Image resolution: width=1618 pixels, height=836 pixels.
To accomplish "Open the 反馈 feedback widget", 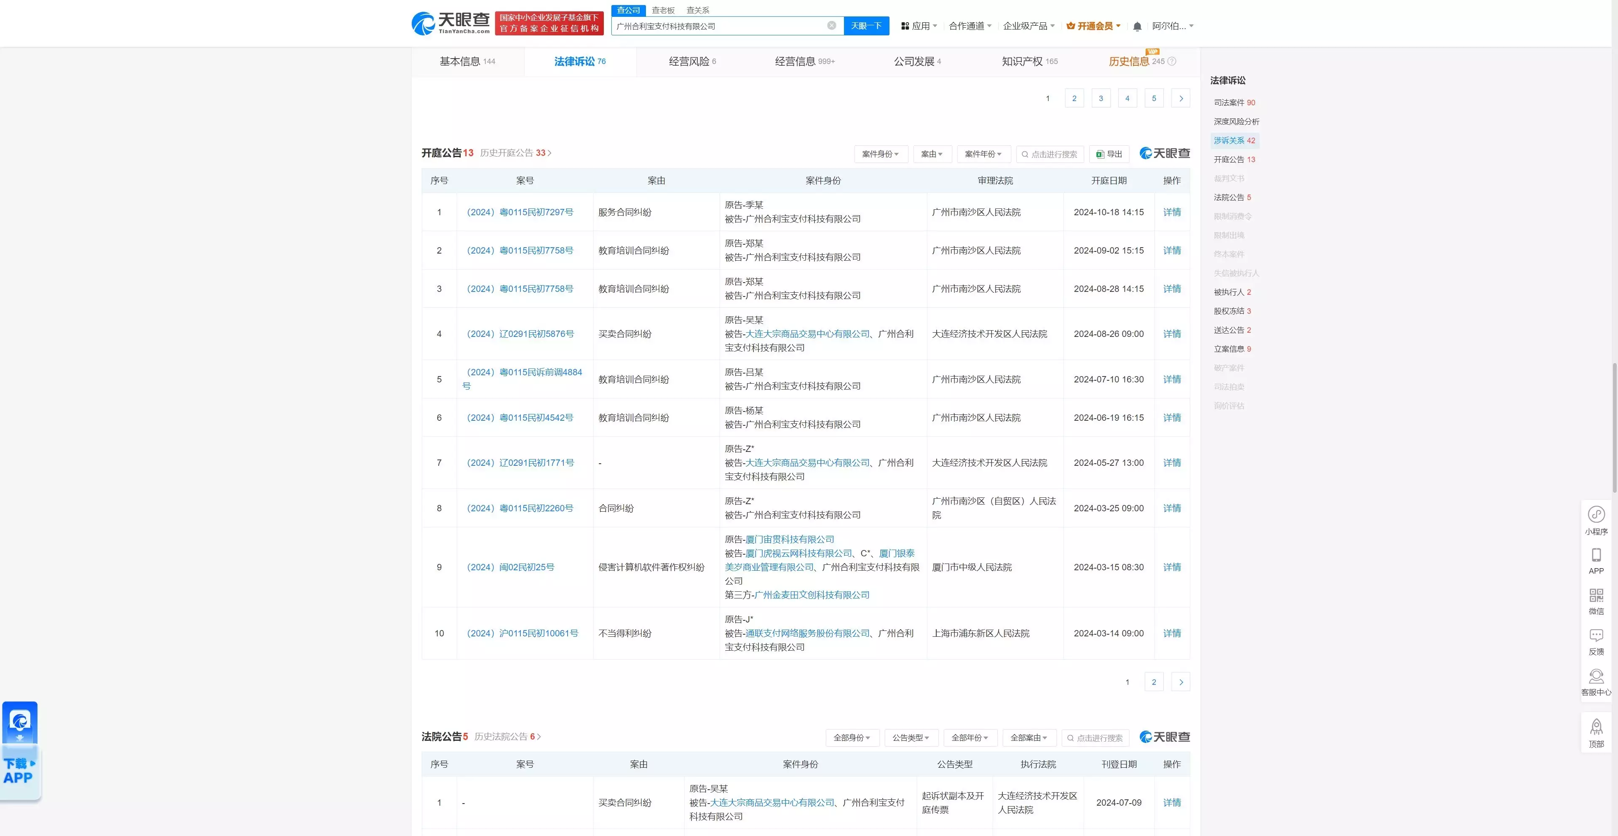I will tap(1596, 642).
